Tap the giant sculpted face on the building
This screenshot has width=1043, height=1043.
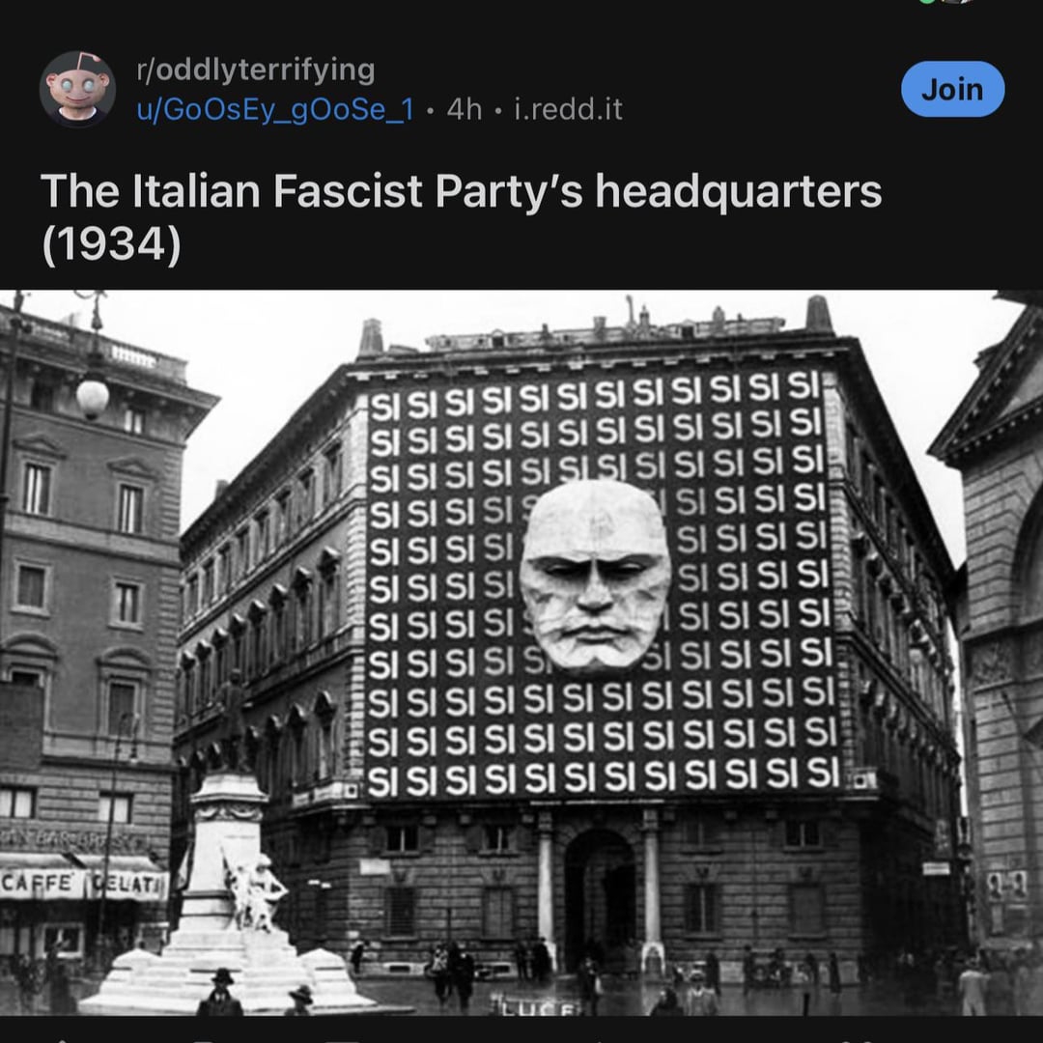595,574
